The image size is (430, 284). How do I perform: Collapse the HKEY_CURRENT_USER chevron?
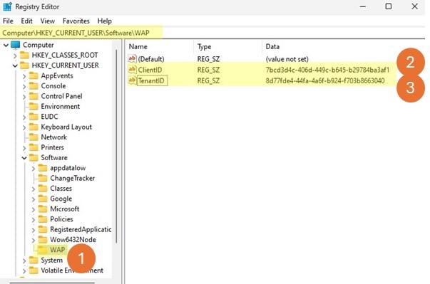(x=15, y=65)
